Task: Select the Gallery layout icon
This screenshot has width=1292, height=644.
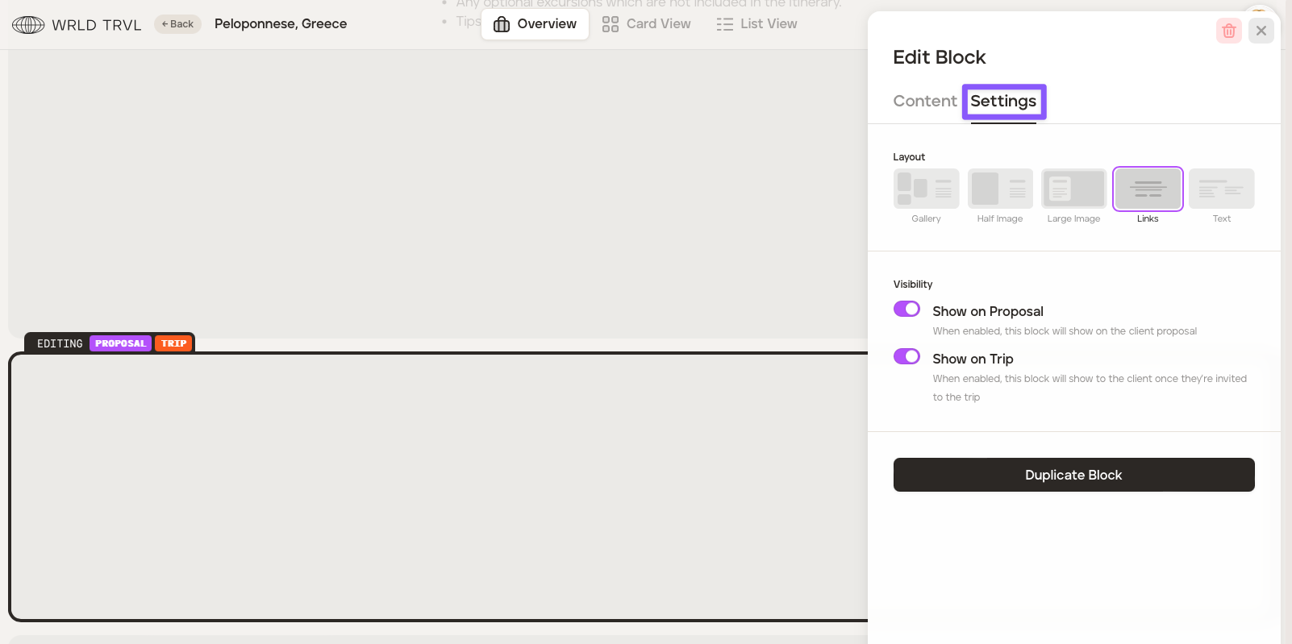Action: point(926,189)
